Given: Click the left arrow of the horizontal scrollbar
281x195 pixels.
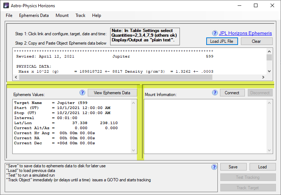Looking at the screenshot, I should pyautogui.click(x=16, y=77).
